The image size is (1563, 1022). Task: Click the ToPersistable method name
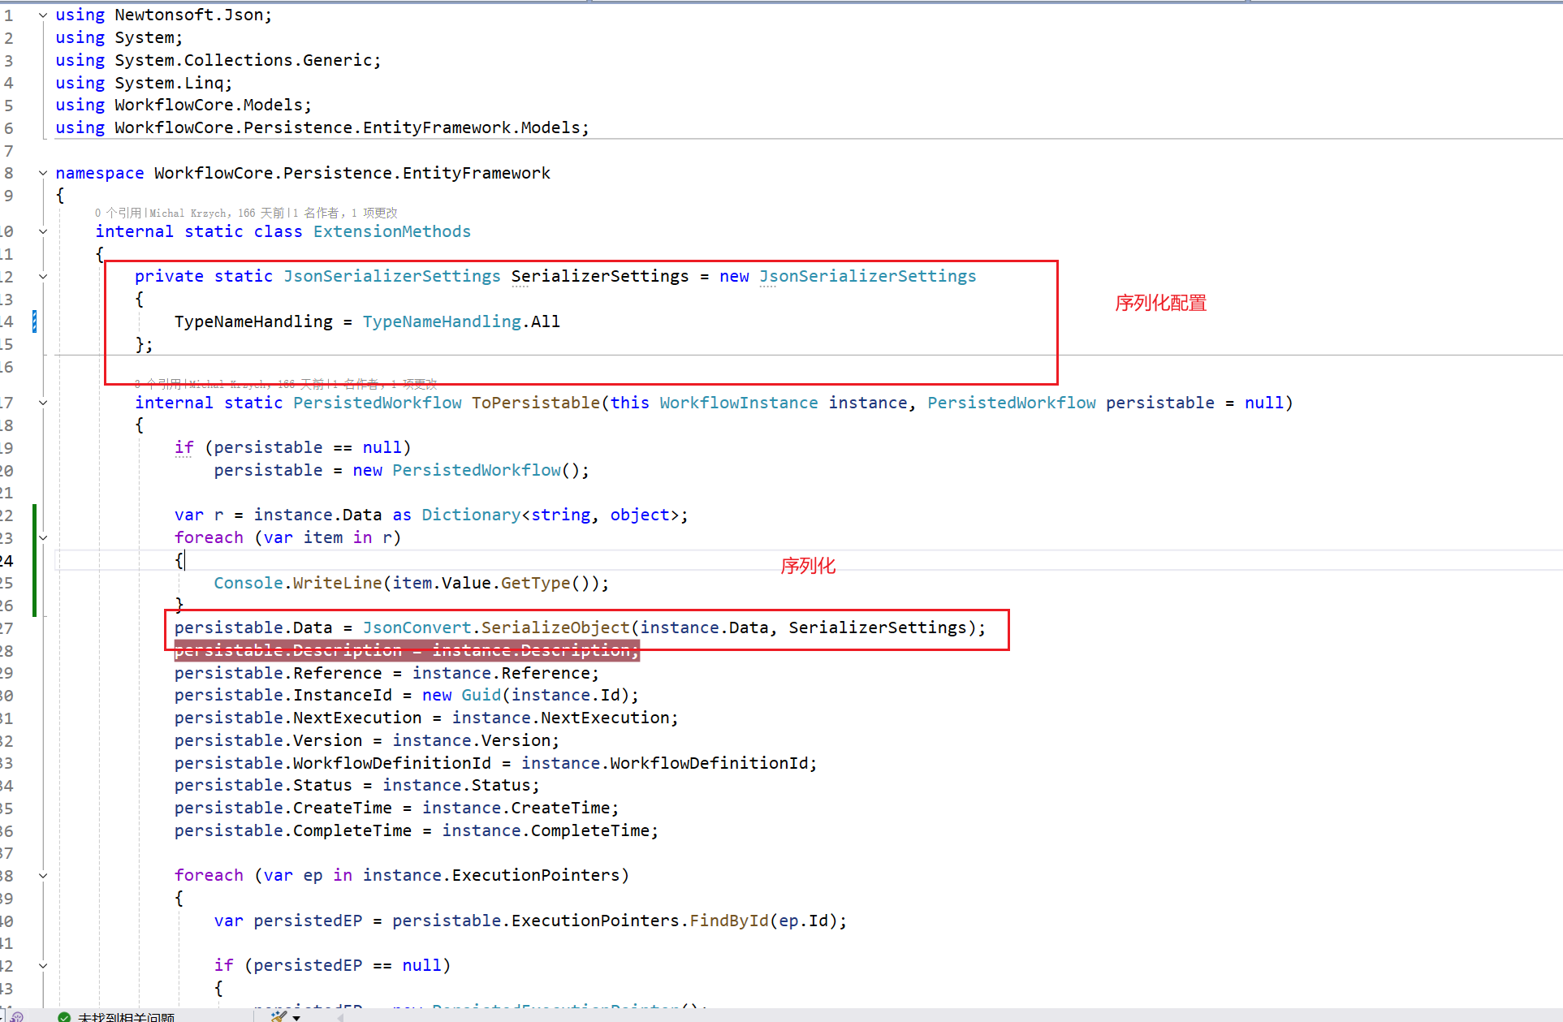(536, 403)
